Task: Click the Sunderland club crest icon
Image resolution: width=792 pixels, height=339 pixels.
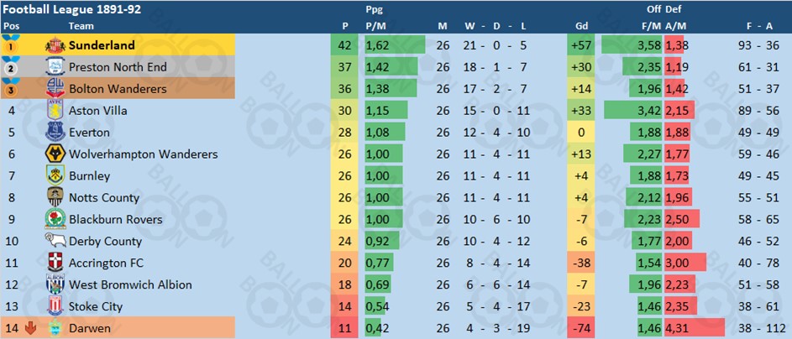Action: pos(55,44)
